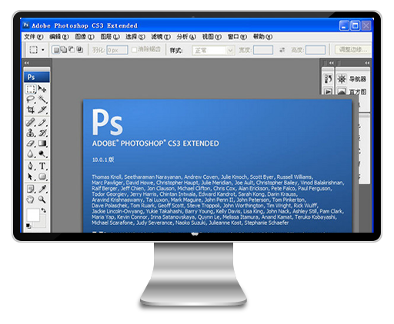Click the 调整边缘 Refine Edge button
This screenshot has width=394, height=324.
pos(353,49)
